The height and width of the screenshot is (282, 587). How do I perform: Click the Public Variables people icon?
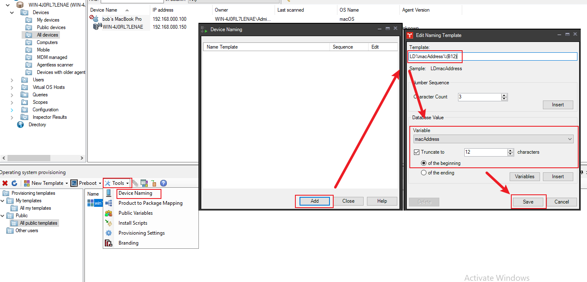(109, 213)
